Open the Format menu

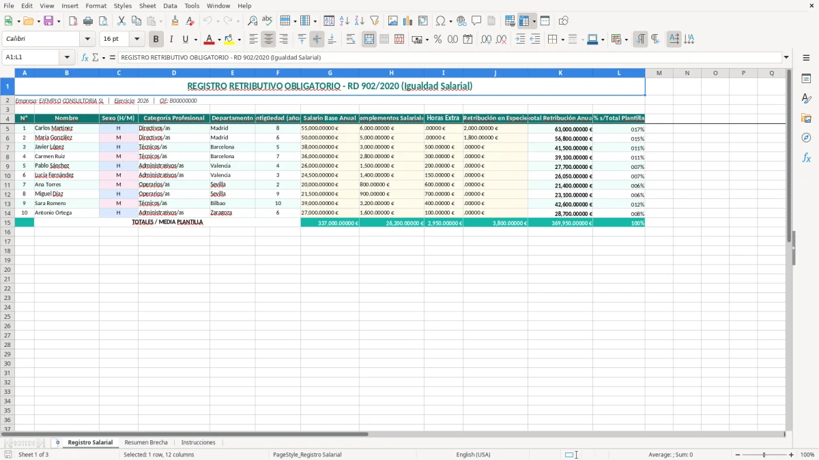coord(96,5)
